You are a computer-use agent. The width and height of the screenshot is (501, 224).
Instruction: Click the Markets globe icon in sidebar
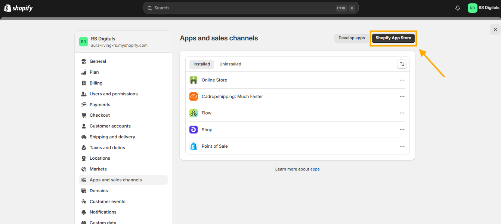tap(84, 169)
